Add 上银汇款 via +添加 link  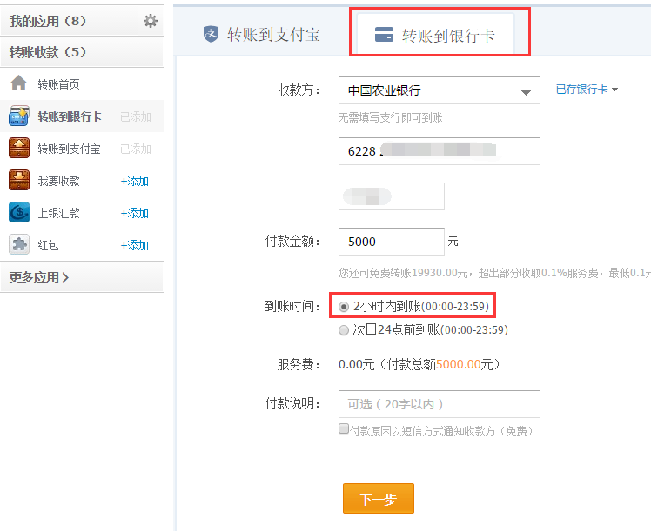pyautogui.click(x=135, y=213)
